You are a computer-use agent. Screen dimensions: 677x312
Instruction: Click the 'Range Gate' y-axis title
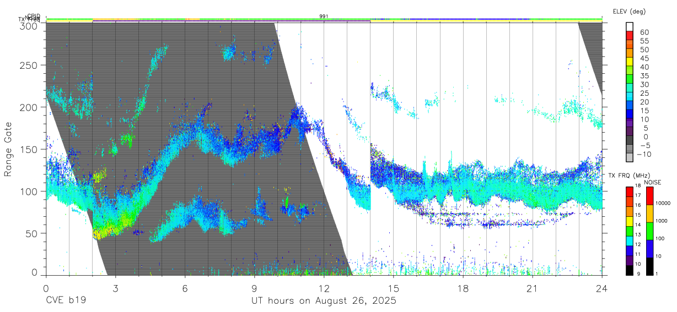coord(9,150)
